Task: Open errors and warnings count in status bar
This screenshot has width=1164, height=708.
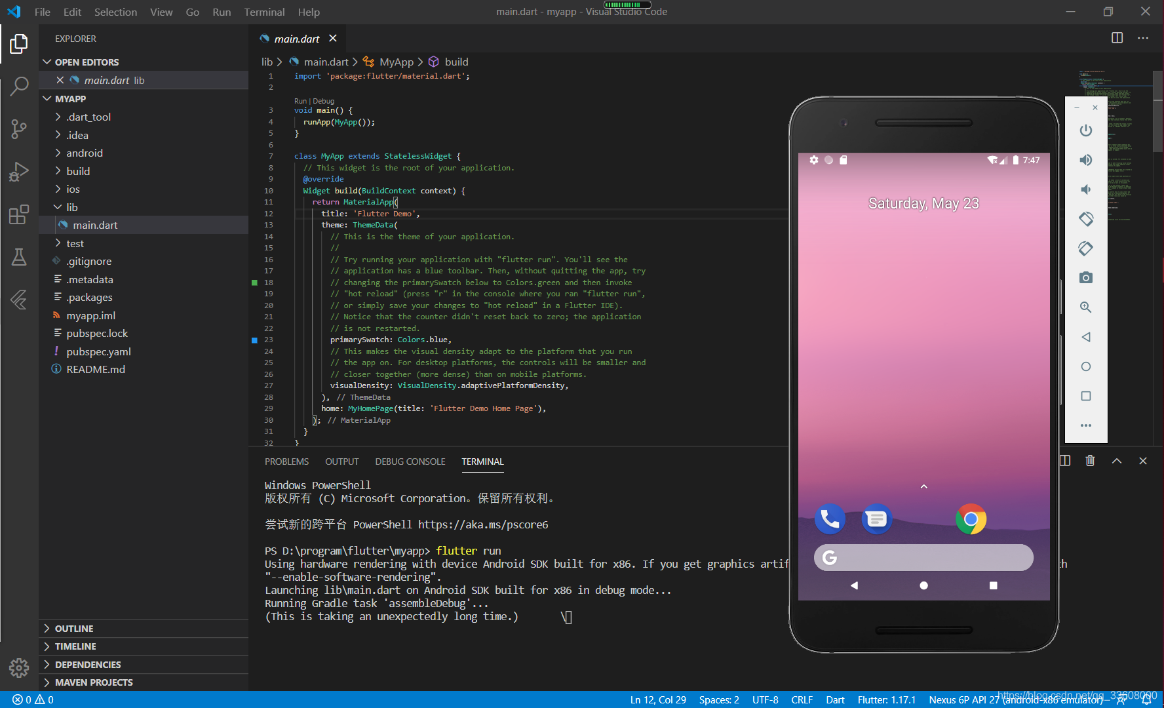Action: pos(33,699)
